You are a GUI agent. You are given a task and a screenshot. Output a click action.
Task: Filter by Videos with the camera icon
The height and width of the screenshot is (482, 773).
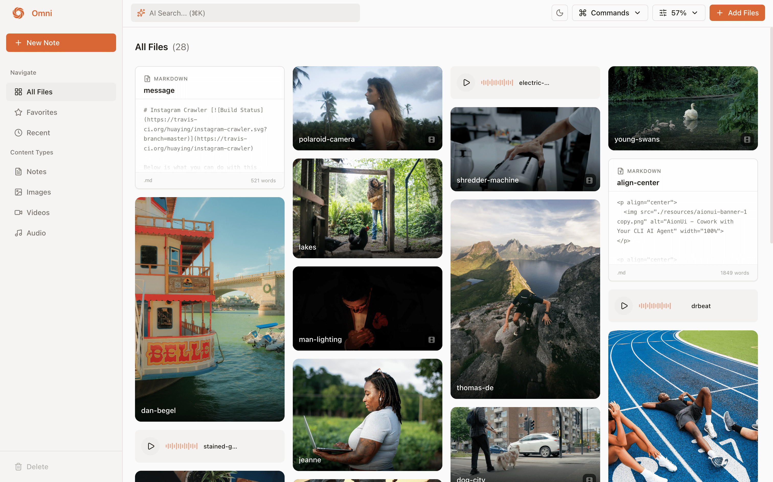point(18,212)
